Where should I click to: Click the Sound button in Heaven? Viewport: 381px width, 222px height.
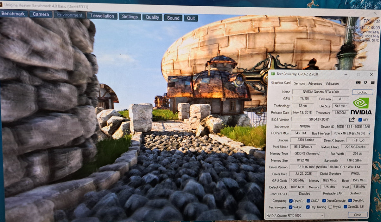[173, 18]
